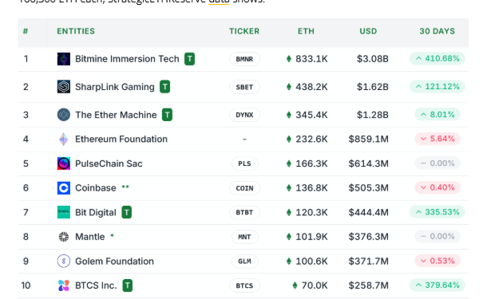Viewport: 483px width, 299px height.
Task: Sort table by ETH column header
Action: [306, 31]
